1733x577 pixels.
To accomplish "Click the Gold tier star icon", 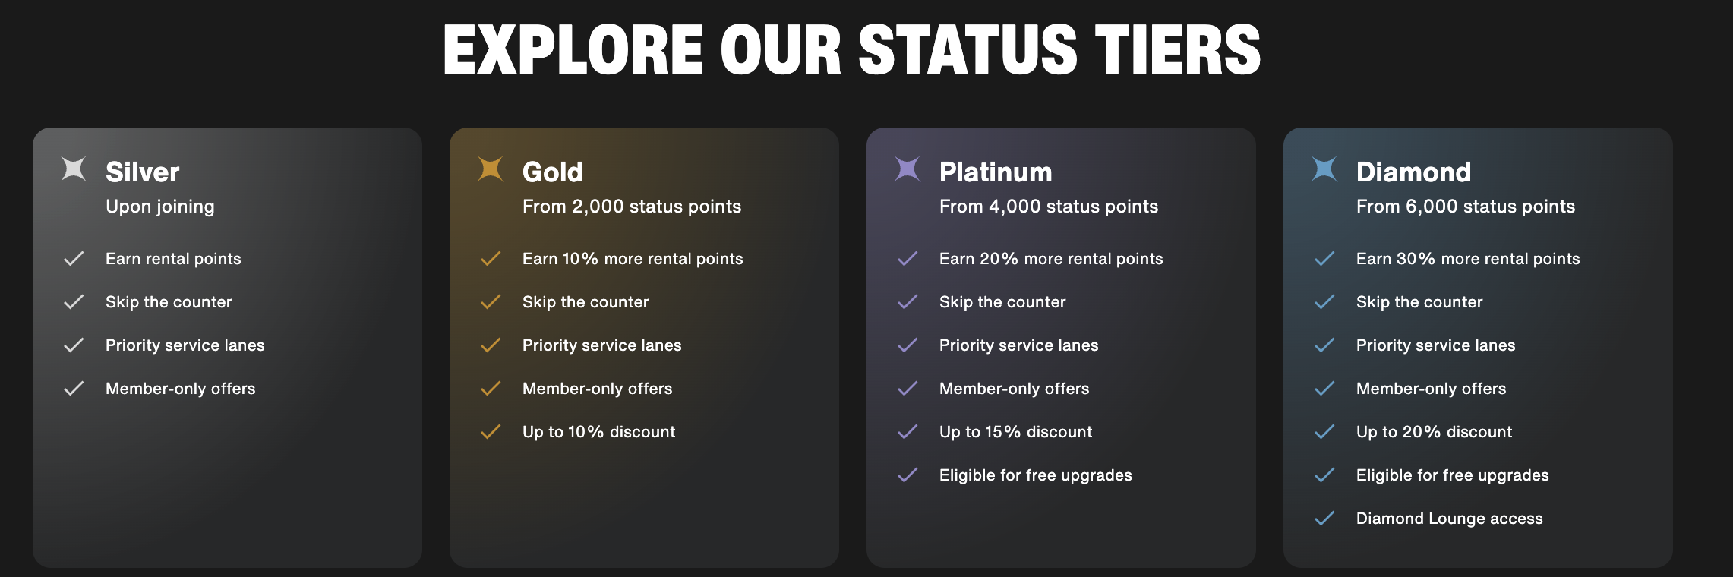I will pyautogui.click(x=491, y=169).
